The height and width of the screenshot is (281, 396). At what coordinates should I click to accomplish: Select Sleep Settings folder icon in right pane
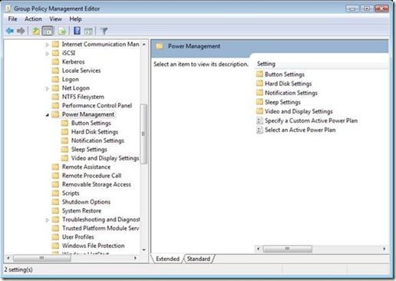(259, 102)
